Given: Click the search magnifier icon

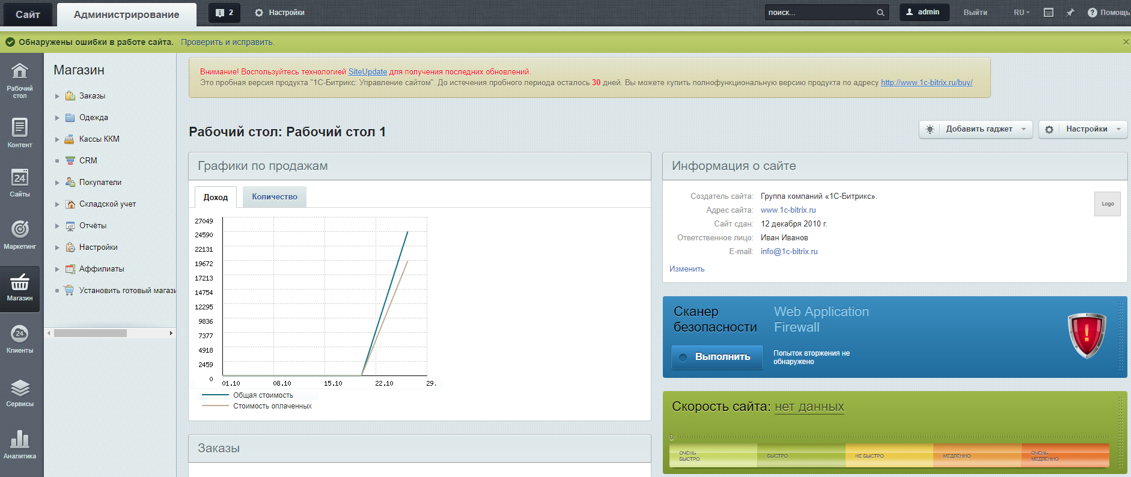Looking at the screenshot, I should pos(880,13).
